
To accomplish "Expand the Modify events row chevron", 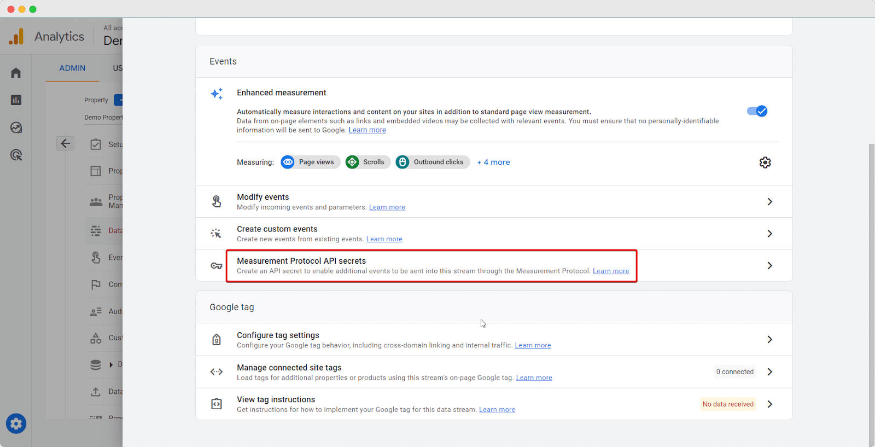I will pos(769,201).
